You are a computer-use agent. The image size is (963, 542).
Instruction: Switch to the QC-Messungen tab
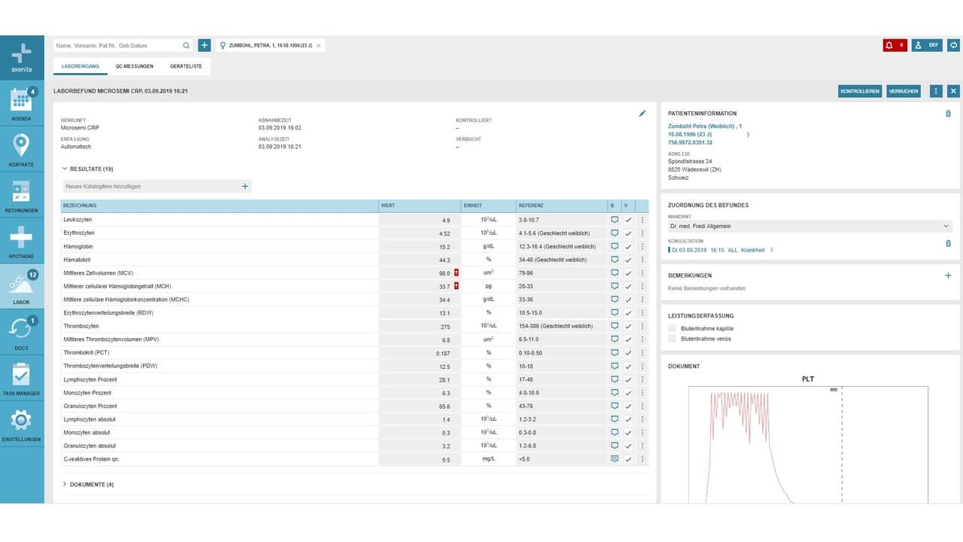[x=135, y=66]
